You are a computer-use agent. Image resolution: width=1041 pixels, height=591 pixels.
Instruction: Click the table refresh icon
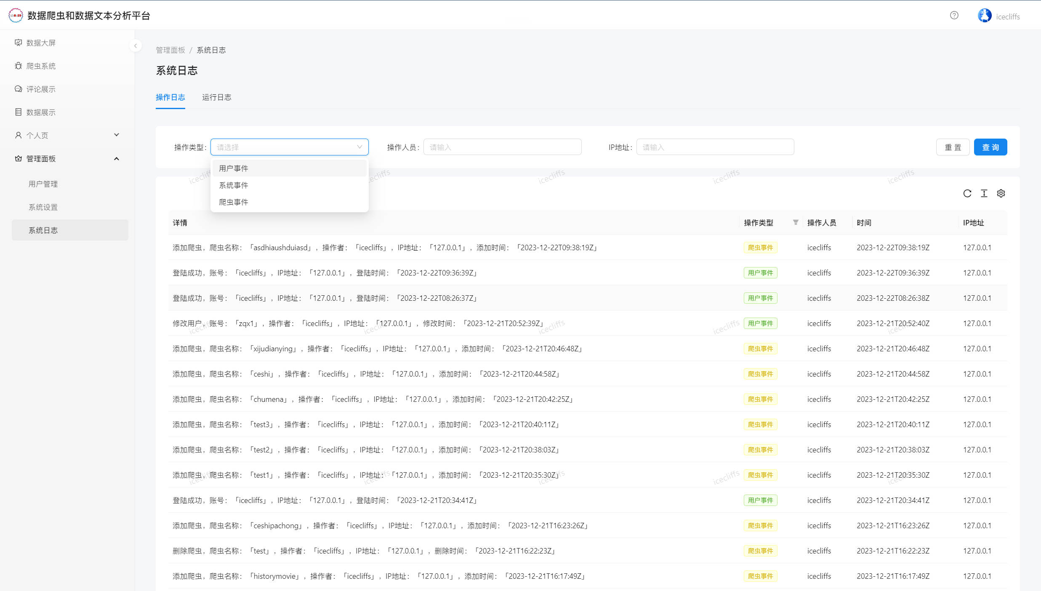967,193
